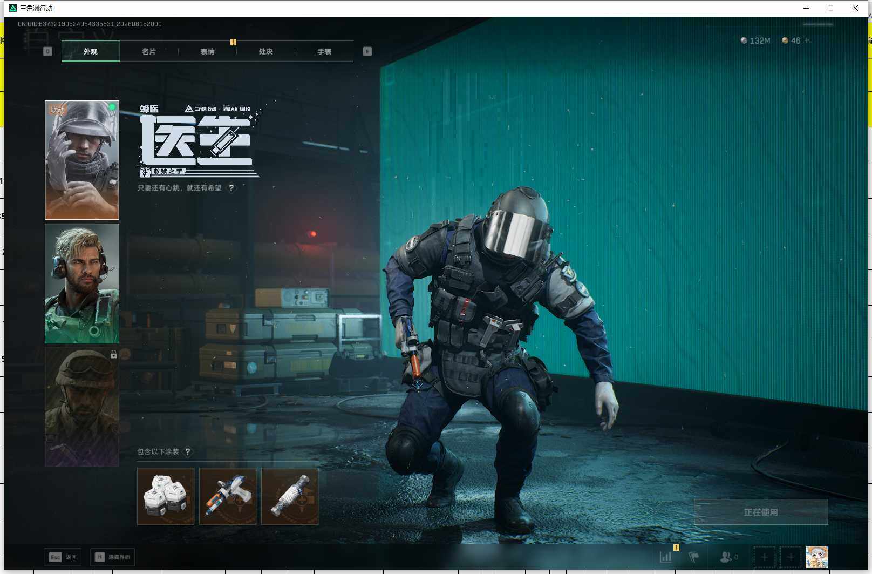This screenshot has height=574, width=872.
Task: Add teammate in first empty plus slot
Action: (764, 557)
